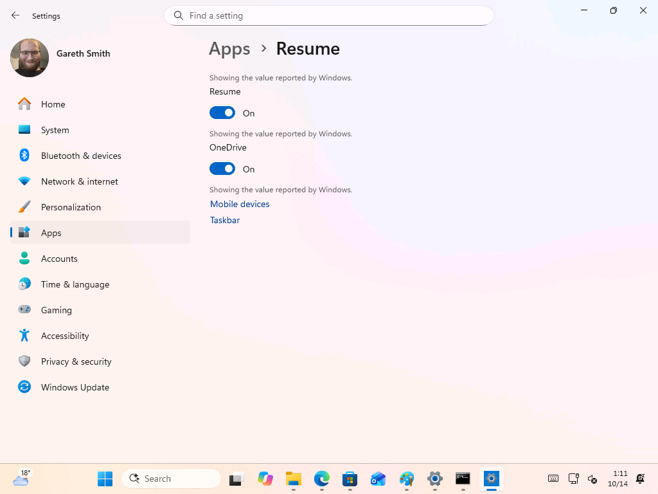The width and height of the screenshot is (658, 494).
Task: Open the Taskbar link
Action: click(225, 220)
